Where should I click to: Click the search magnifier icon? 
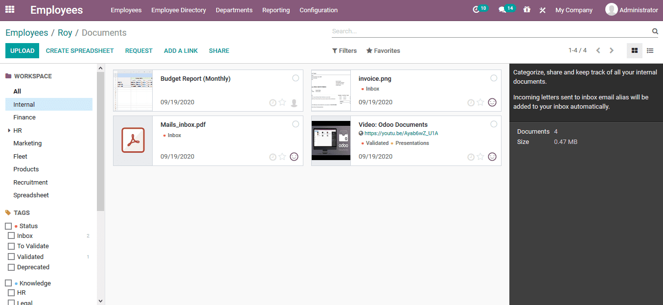tap(655, 31)
